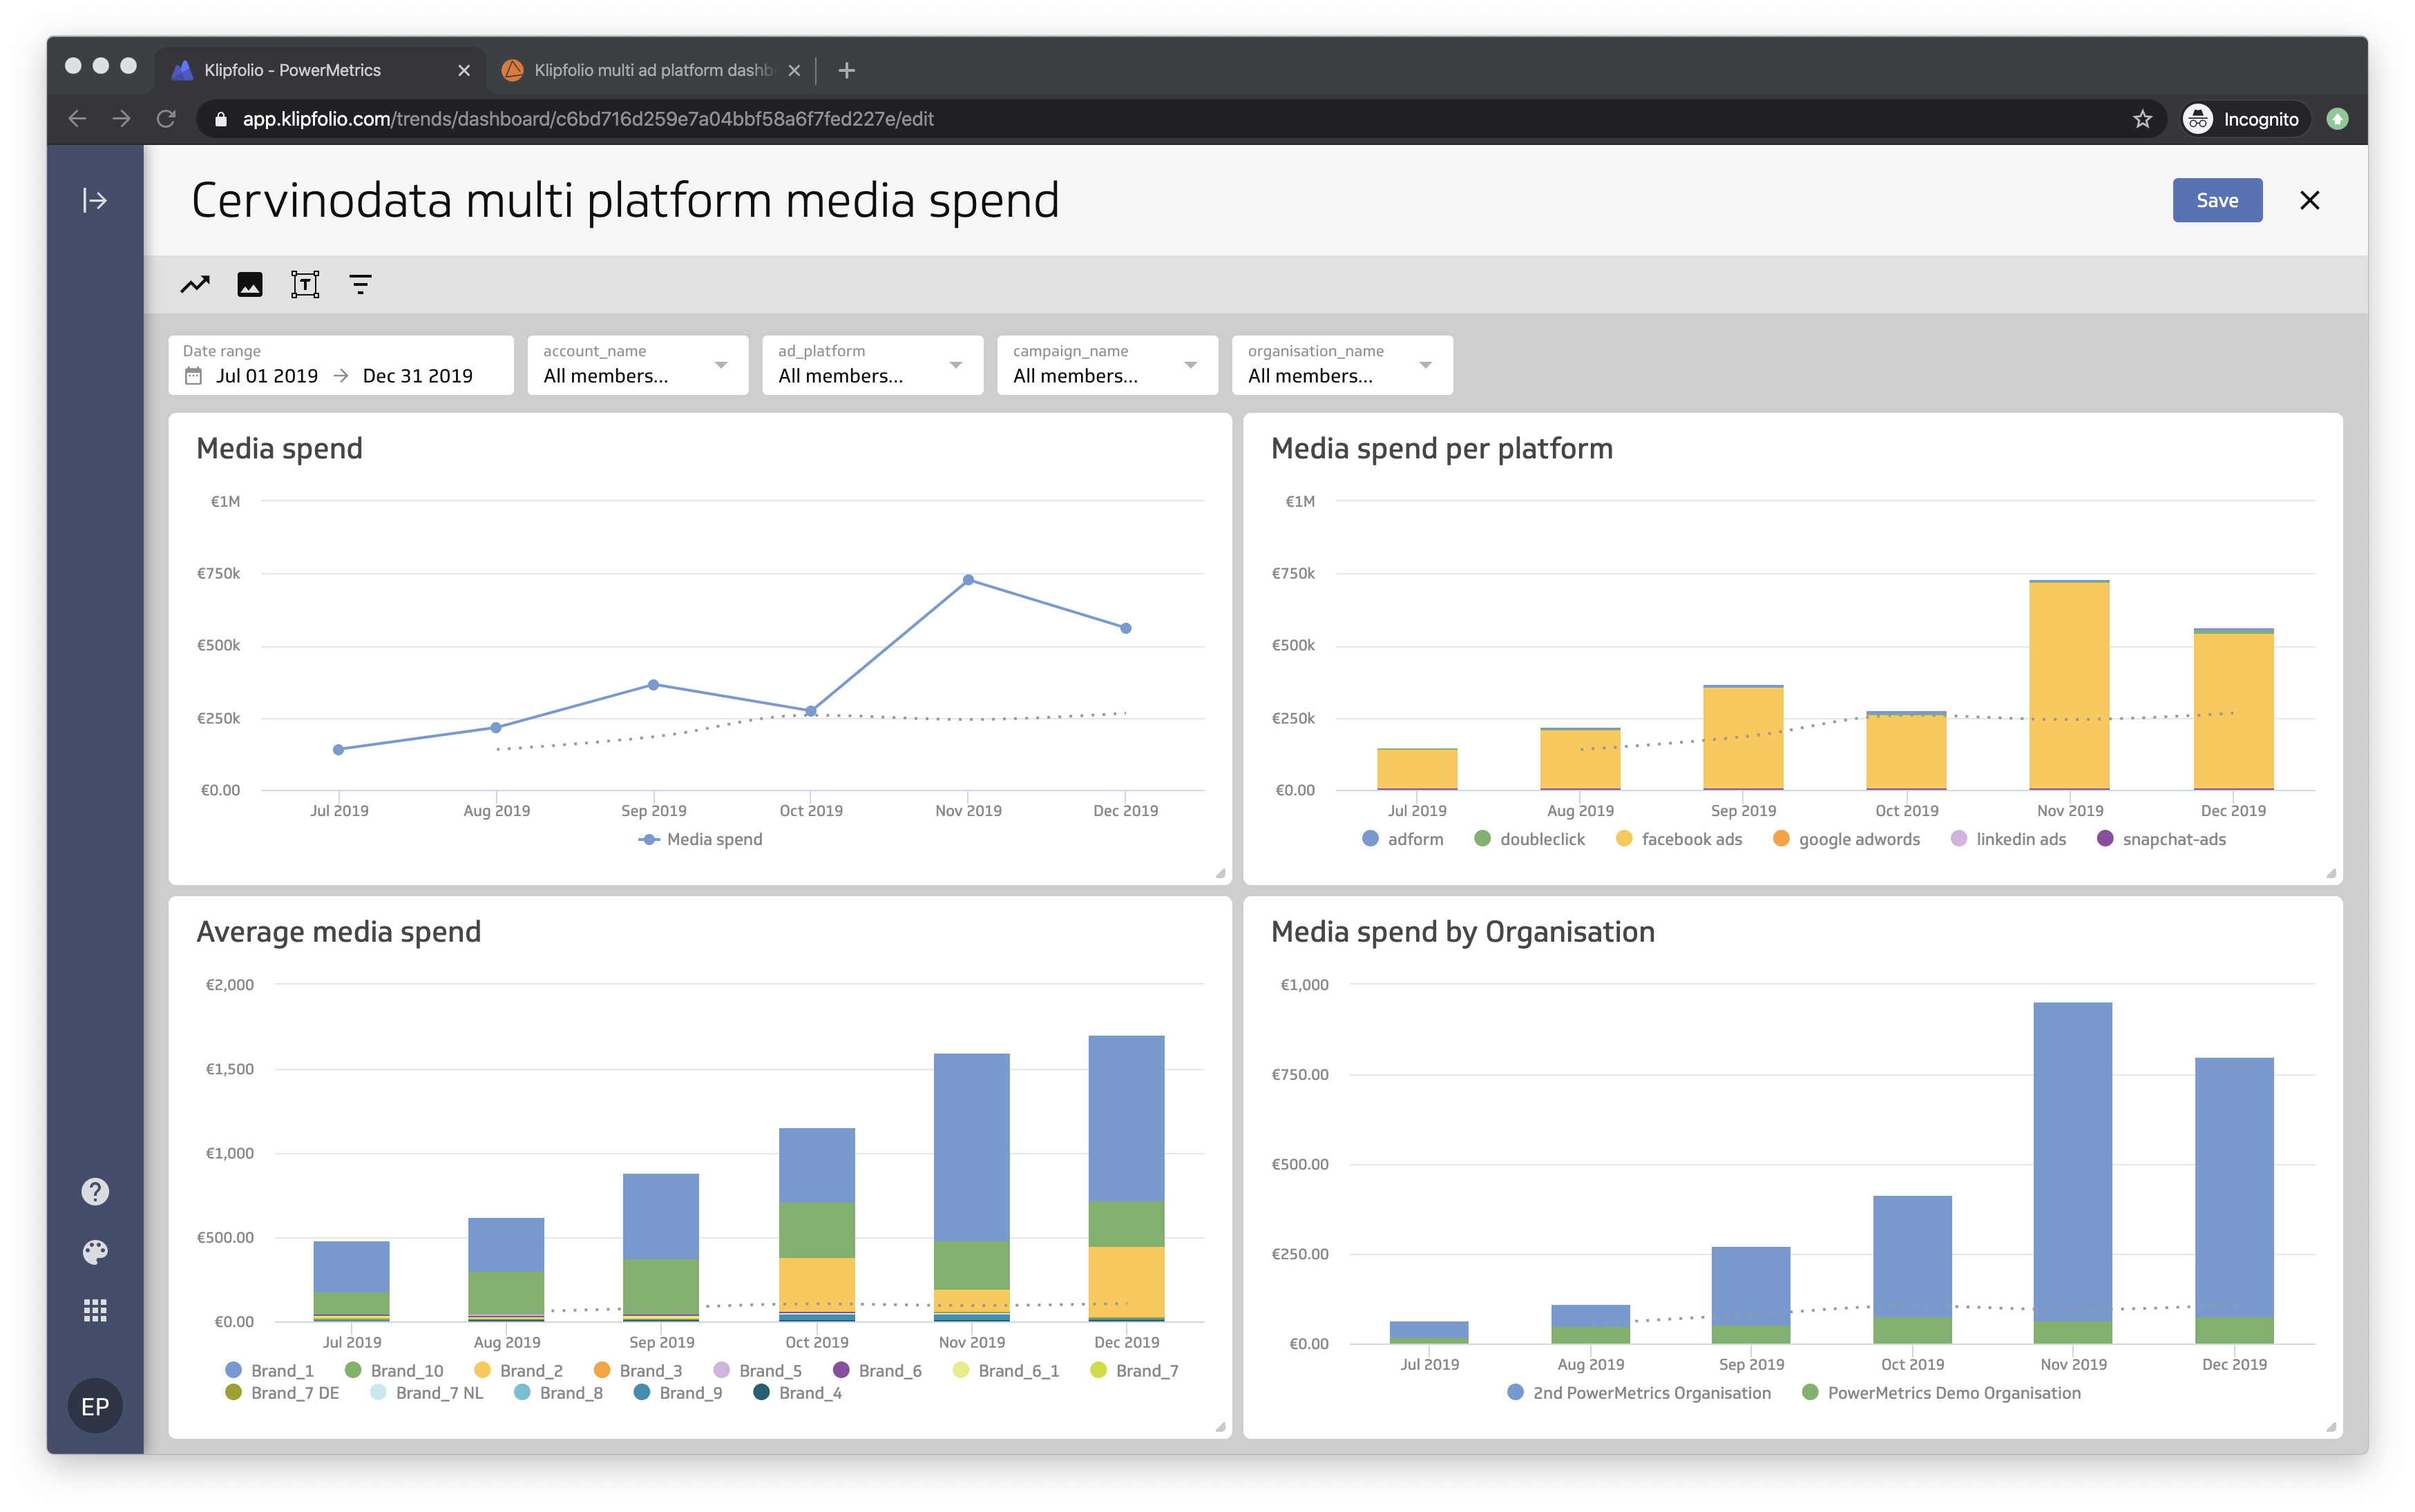Toggle PowerMetrics Demo Organisation legend series
Image resolution: width=2415 pixels, height=1512 pixels.
(1951, 1393)
